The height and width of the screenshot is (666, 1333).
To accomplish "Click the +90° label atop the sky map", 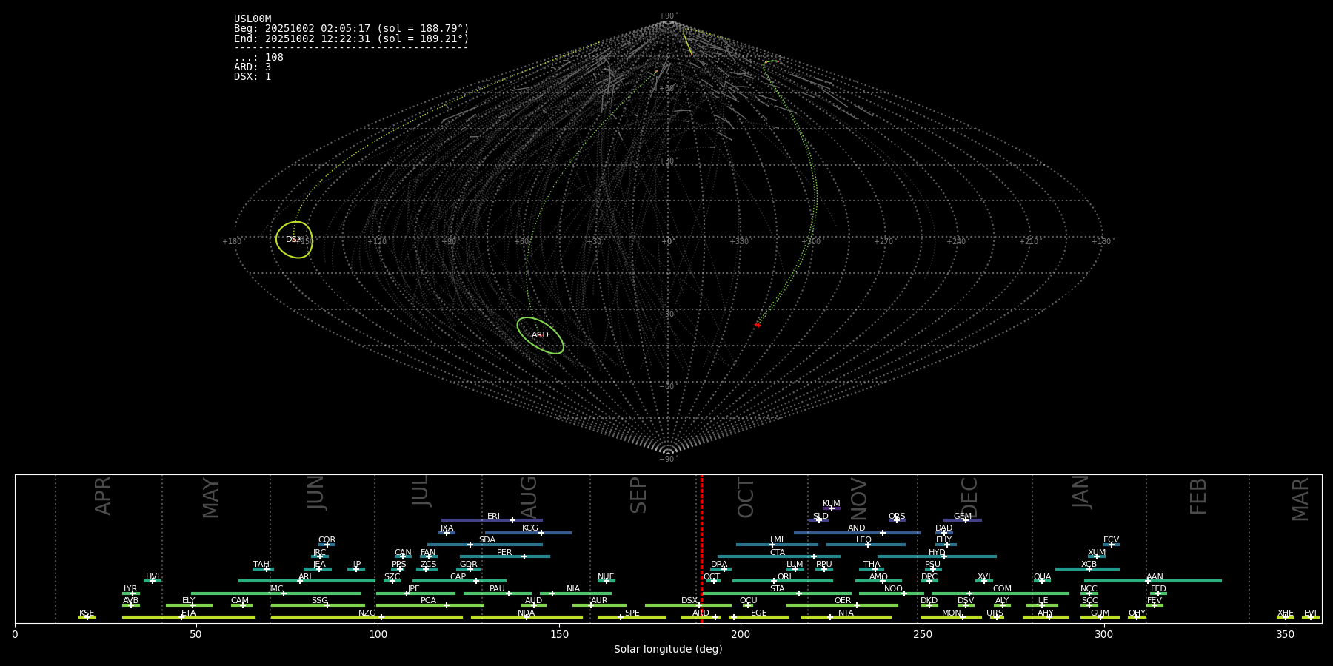I will click(668, 16).
